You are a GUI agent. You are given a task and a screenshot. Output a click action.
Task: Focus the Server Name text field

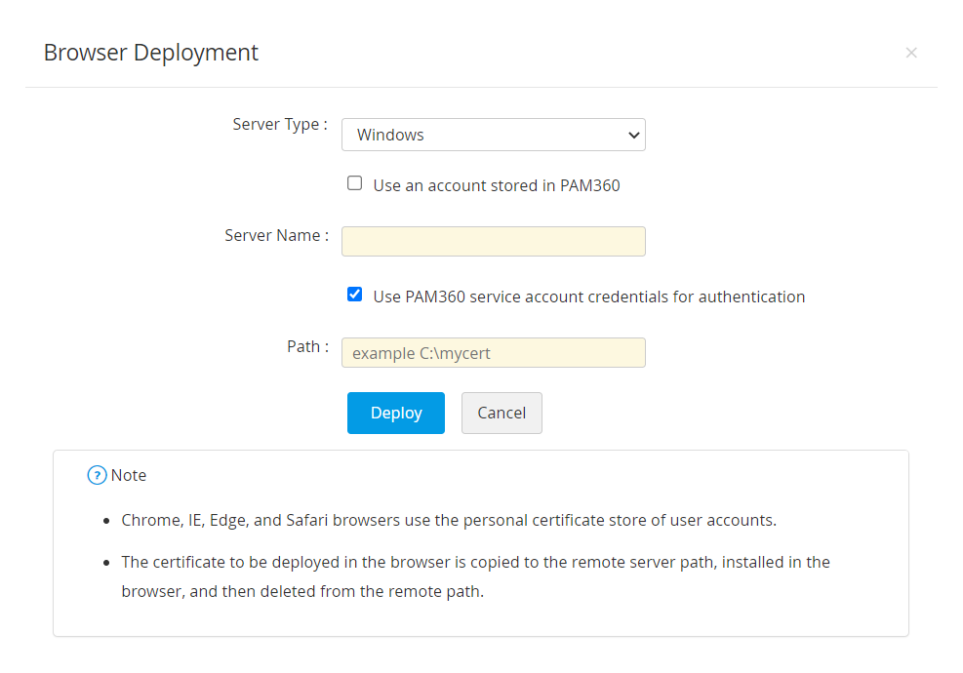(x=493, y=241)
